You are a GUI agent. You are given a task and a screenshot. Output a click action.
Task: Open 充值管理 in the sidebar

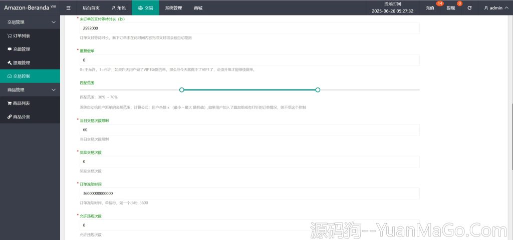[30, 49]
